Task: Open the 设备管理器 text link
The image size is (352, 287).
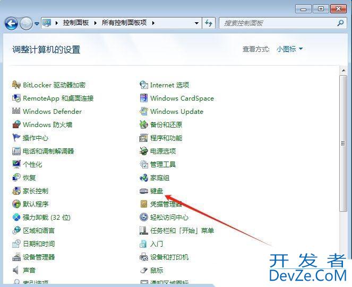Action: (x=39, y=257)
